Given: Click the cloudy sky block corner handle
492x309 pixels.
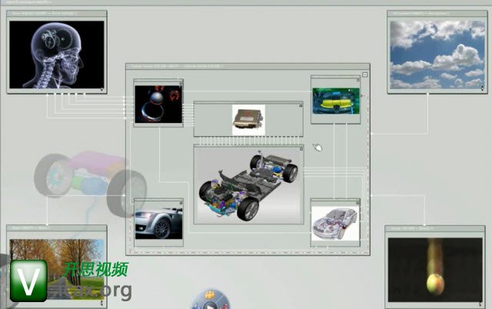Looking at the screenshot, I should click(483, 88).
